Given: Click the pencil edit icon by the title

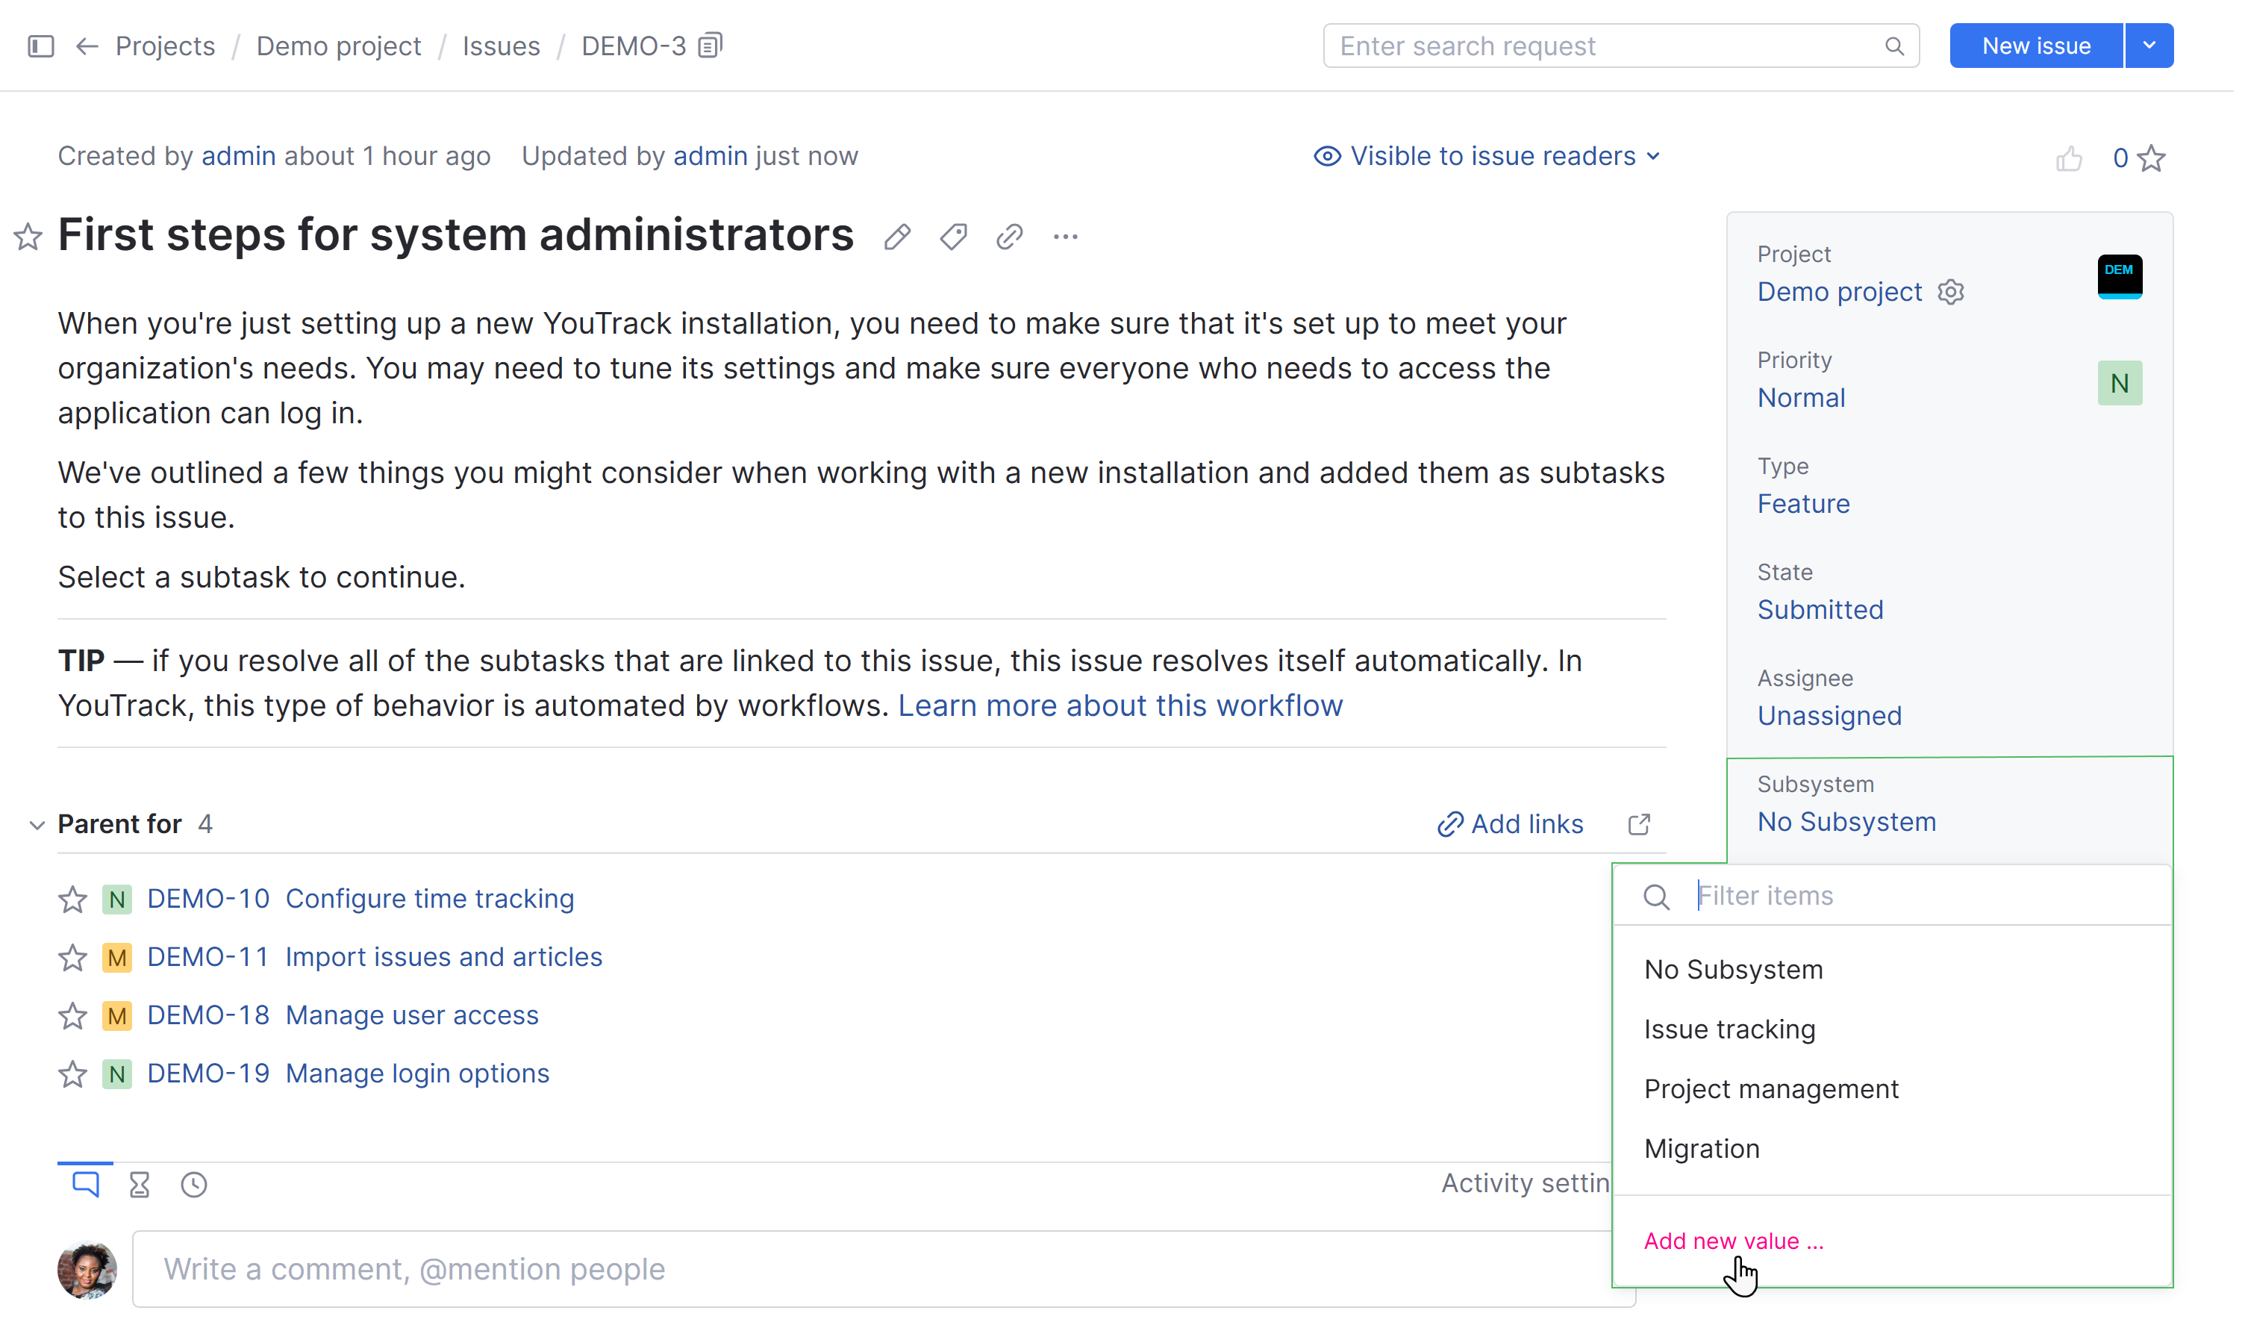Looking at the screenshot, I should click(x=897, y=238).
